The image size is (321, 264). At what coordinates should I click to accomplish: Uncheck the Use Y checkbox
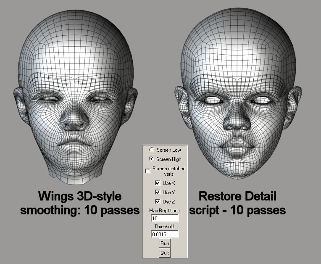click(158, 192)
